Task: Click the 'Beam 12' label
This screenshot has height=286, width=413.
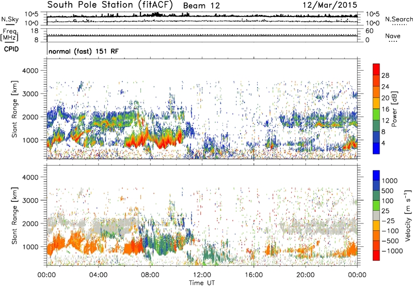Action: (201, 6)
